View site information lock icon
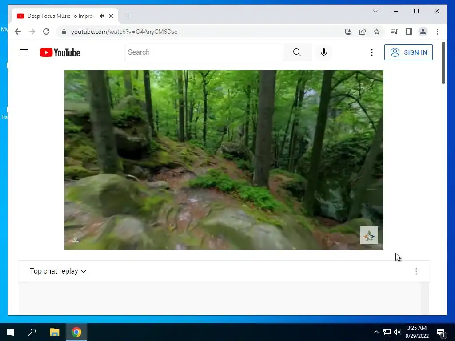Viewport: 455px width, 341px height. 64,32
